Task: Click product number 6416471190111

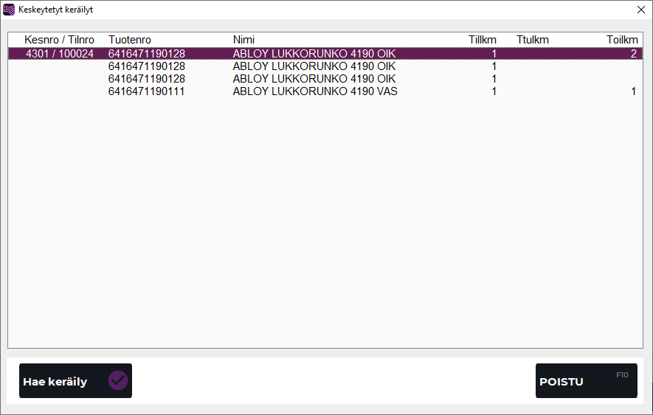Action: [147, 91]
